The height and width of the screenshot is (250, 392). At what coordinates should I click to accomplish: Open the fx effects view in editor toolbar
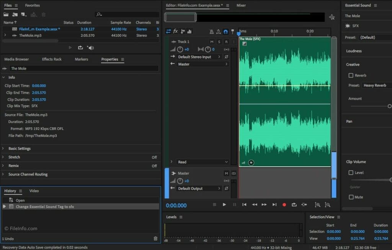175,31
